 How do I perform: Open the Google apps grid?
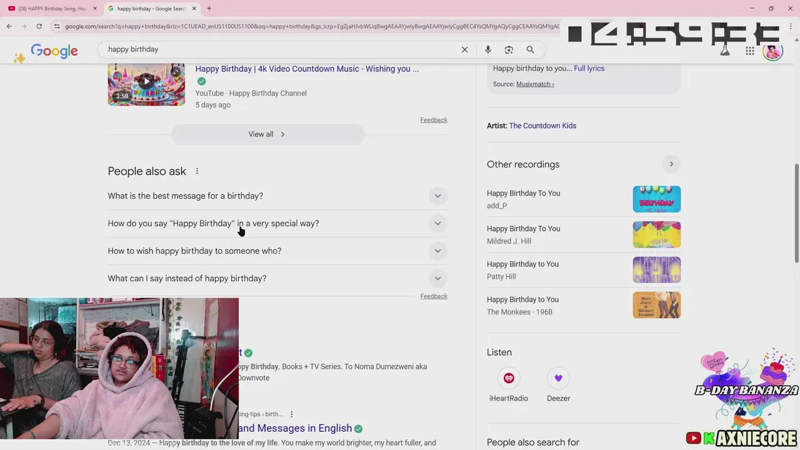(x=750, y=51)
